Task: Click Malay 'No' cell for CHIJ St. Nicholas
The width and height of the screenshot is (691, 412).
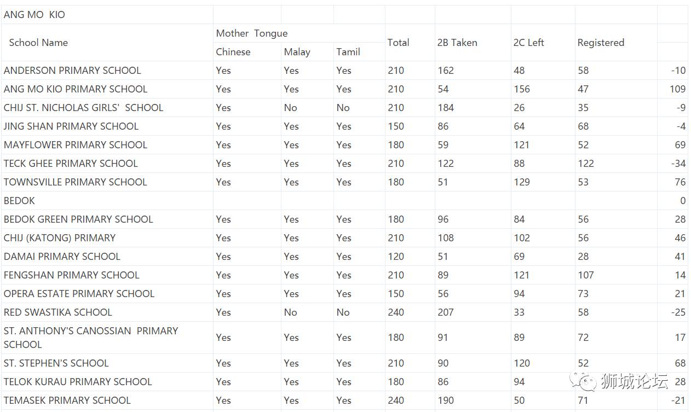Action: click(x=290, y=108)
